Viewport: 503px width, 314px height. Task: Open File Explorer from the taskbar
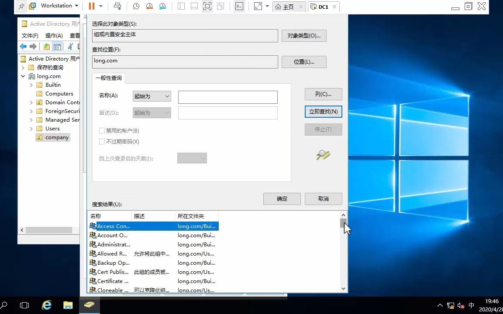click(68, 305)
